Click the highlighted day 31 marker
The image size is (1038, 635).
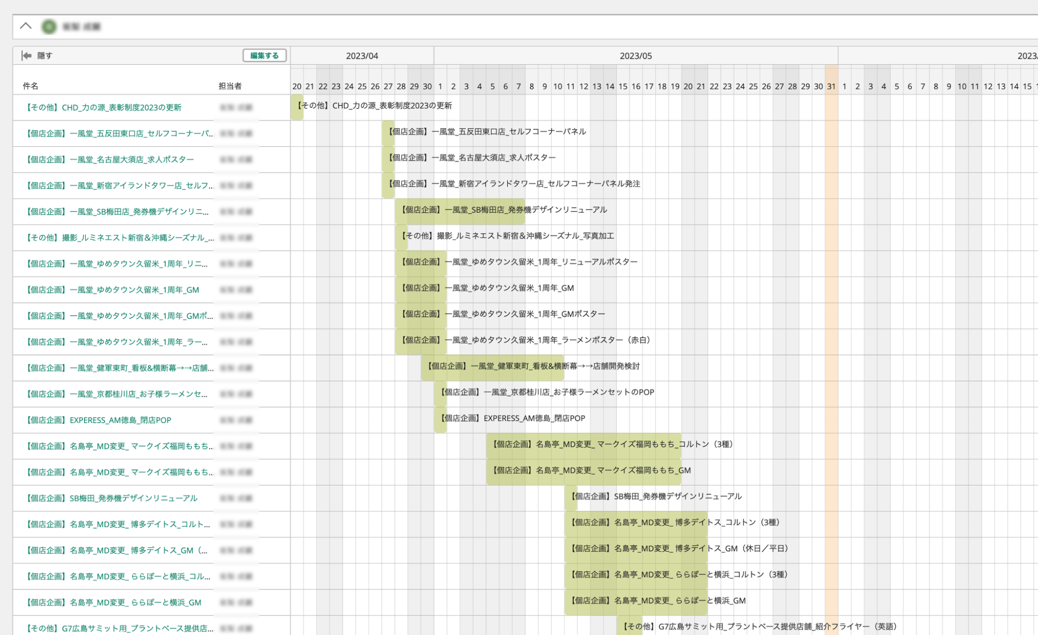pyautogui.click(x=831, y=87)
